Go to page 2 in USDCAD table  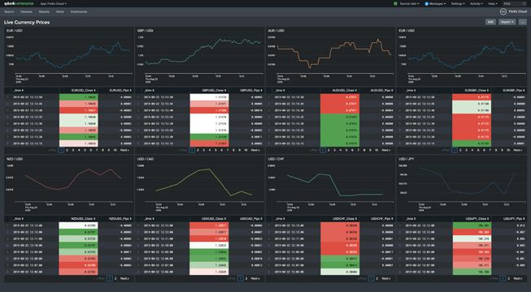tap(246, 278)
